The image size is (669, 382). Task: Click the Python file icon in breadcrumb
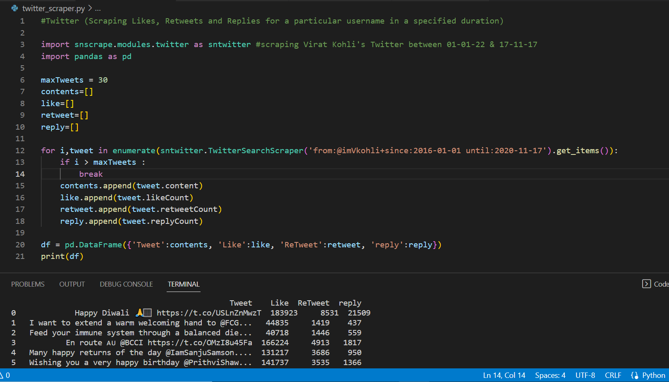15,8
